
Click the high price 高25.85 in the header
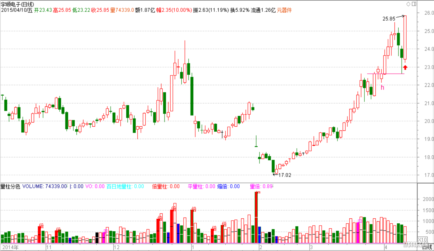tap(62, 10)
